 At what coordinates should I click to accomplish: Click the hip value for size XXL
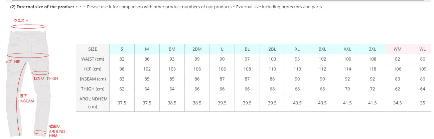(x=347, y=69)
